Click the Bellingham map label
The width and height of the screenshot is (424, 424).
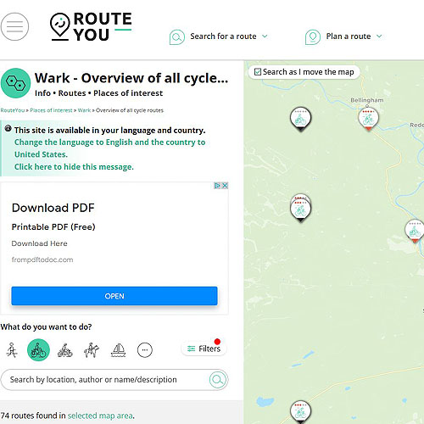[367, 100]
